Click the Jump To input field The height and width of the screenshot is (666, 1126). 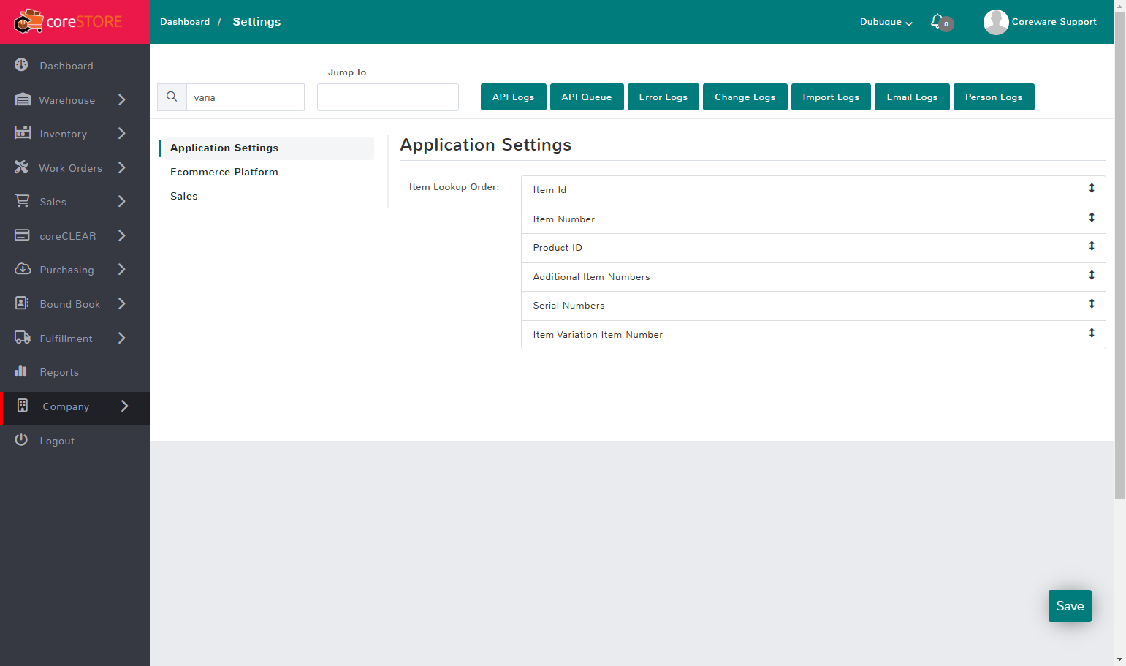(x=388, y=97)
